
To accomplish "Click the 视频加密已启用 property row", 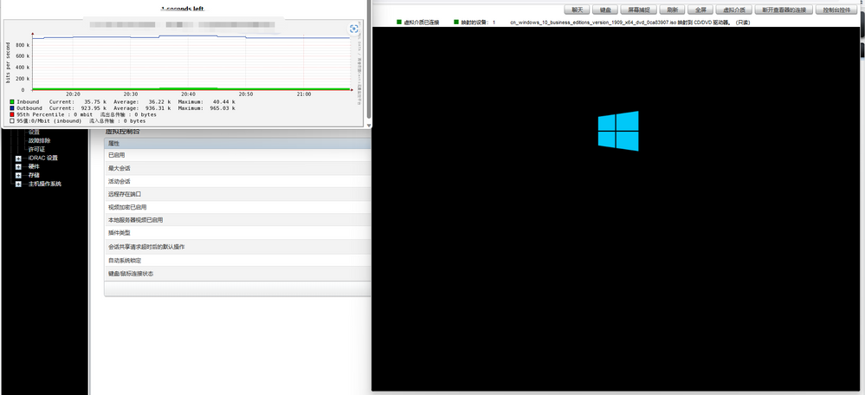I will (238, 207).
